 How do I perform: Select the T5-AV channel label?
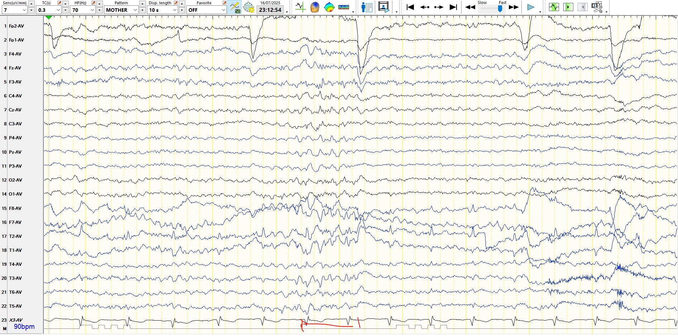15,306
